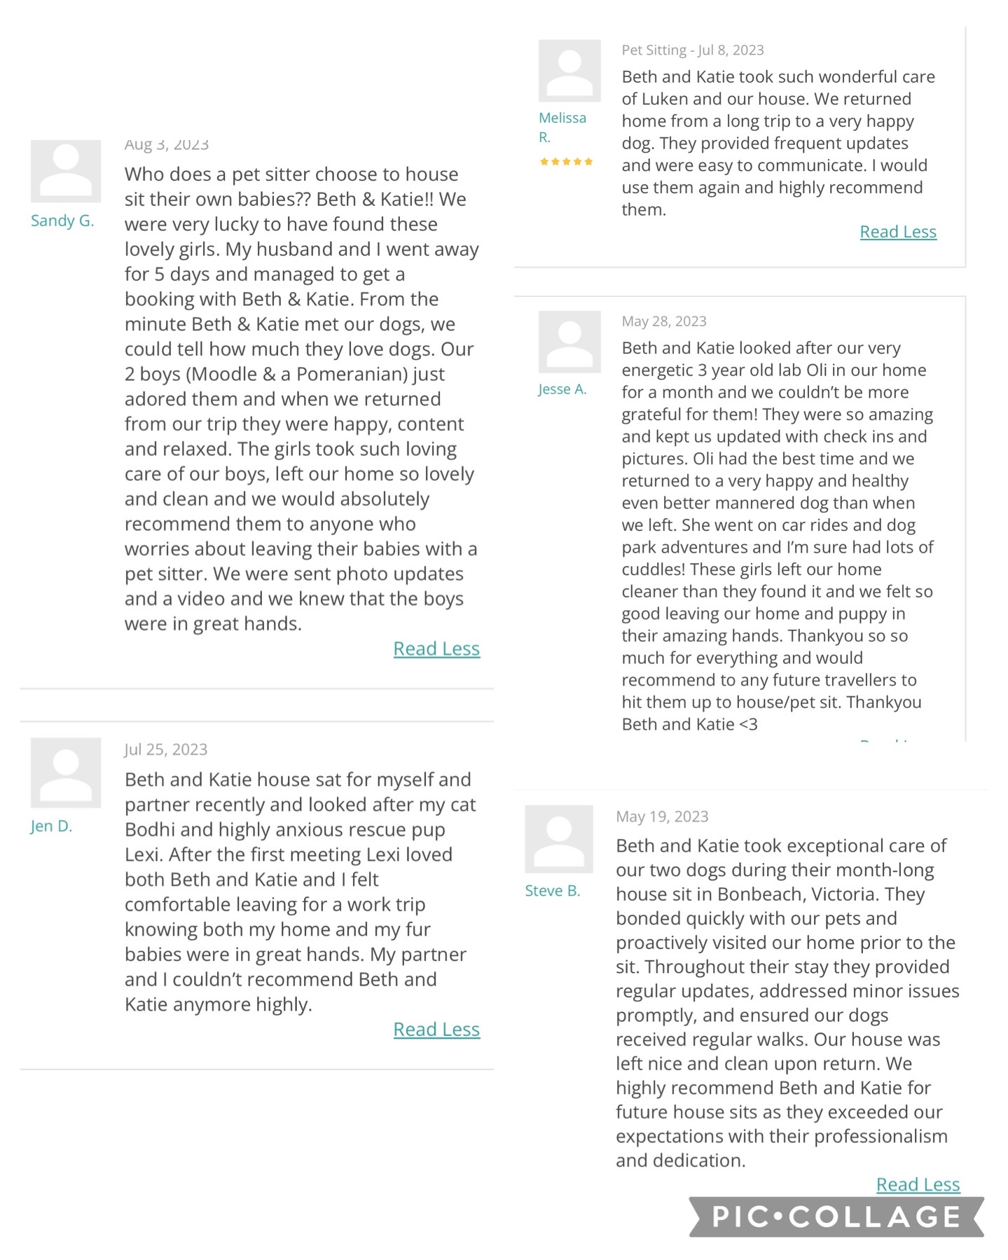Screen dimensions: 1008x1260
Task: Collapse Sandy G.'s review with Read Less
Action: [436, 649]
